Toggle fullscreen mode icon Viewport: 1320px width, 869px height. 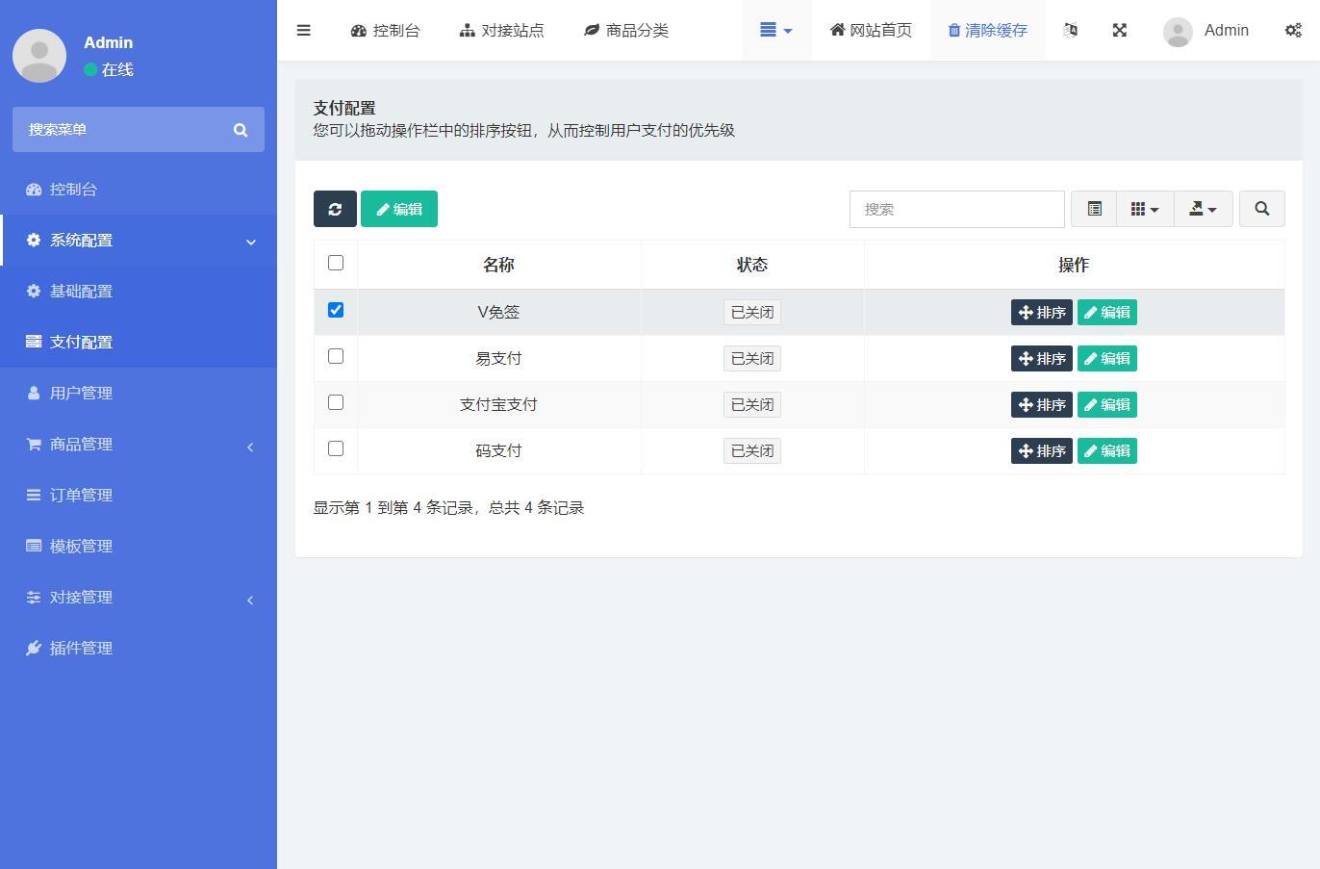[1119, 30]
